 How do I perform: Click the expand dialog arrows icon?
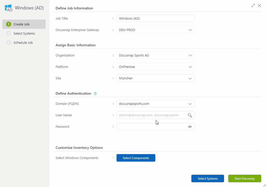coord(253,5)
